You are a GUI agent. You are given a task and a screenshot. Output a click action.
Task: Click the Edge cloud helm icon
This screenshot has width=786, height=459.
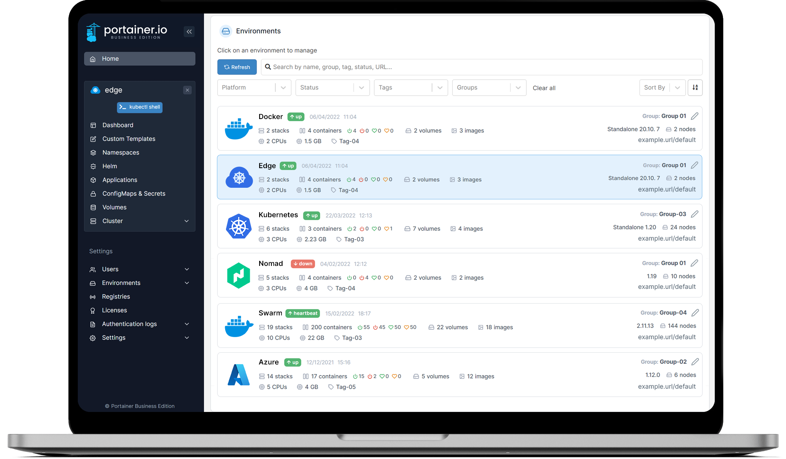click(x=239, y=177)
